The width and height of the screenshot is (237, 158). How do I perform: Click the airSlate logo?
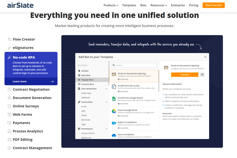coord(20,5)
